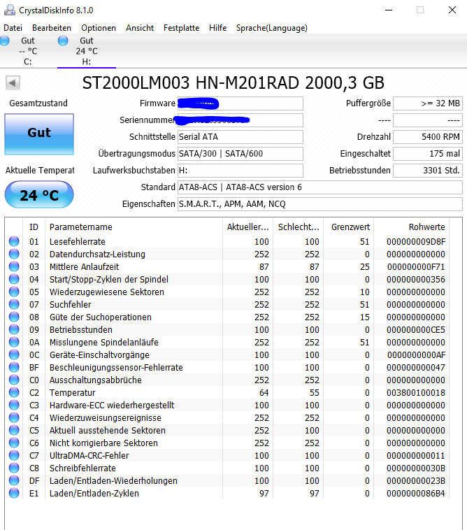This screenshot has width=467, height=530.
Task: Click the Parametername column header
Action: coord(134,227)
